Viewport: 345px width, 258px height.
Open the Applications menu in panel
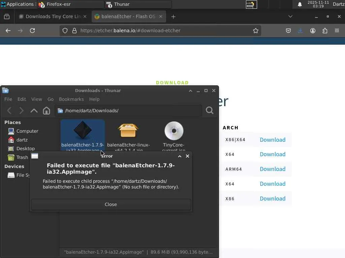pos(18,4)
